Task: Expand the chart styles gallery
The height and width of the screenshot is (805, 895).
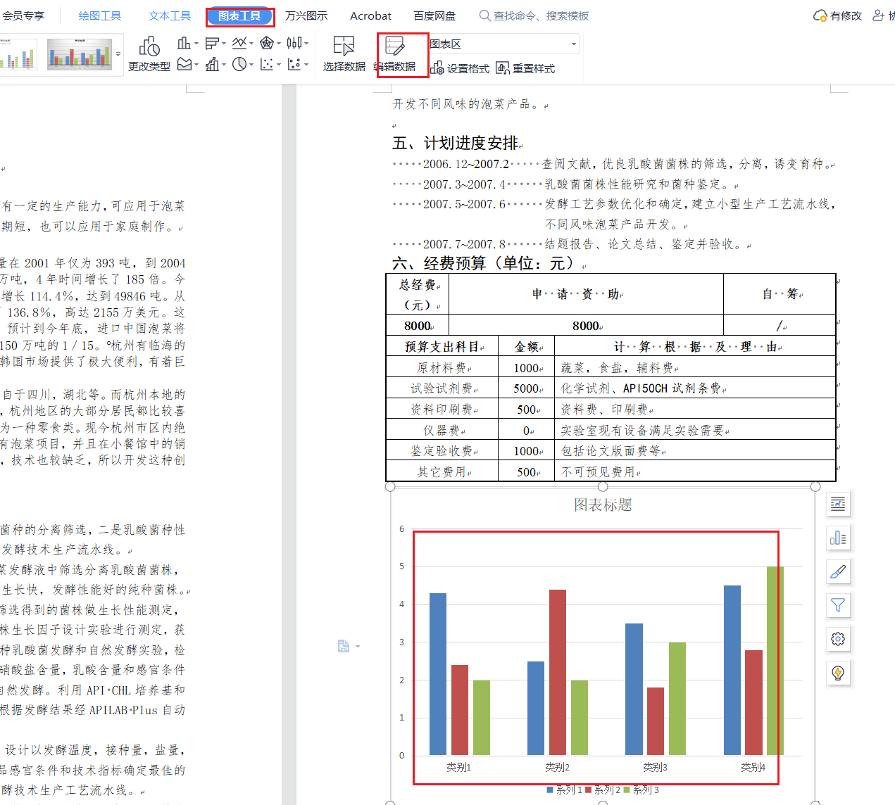Action: (118, 54)
